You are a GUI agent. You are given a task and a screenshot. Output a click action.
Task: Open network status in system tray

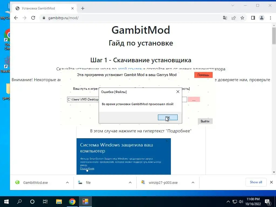[x=235, y=202]
